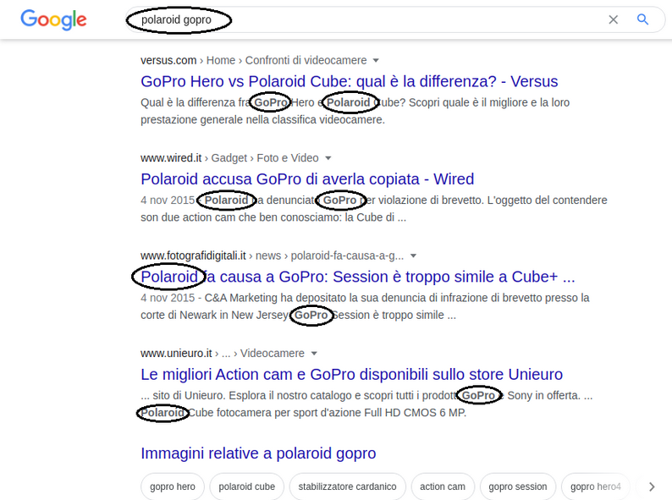Click snippet line 'prestazione generale nella classifica videocamere.'
672x500 pixels.
click(x=262, y=119)
